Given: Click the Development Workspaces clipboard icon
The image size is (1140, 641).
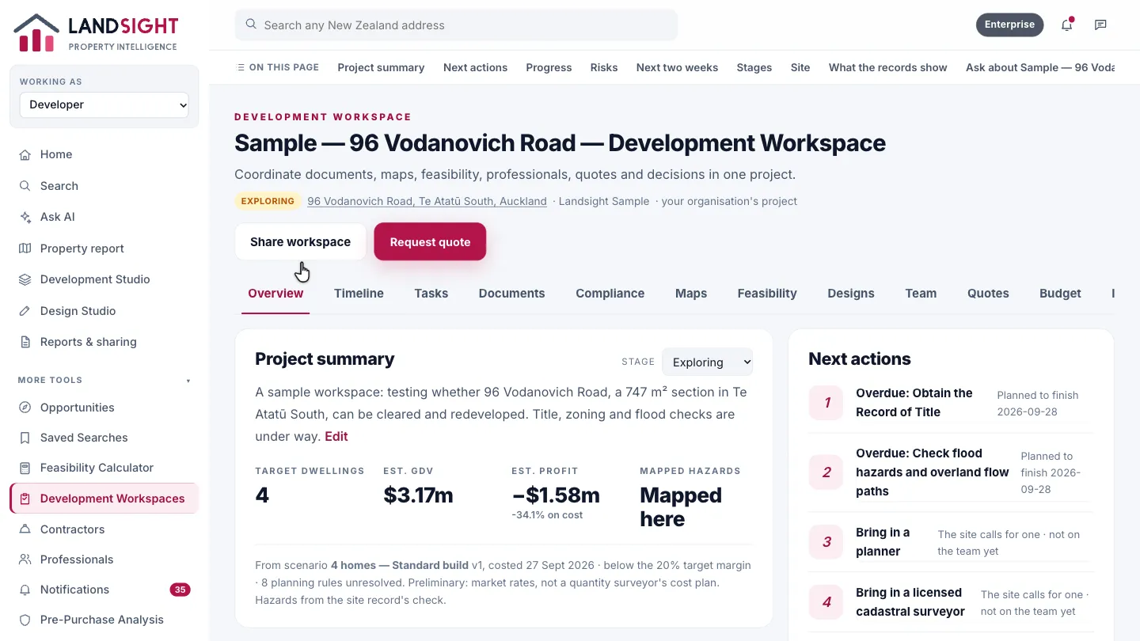Looking at the screenshot, I should point(25,499).
